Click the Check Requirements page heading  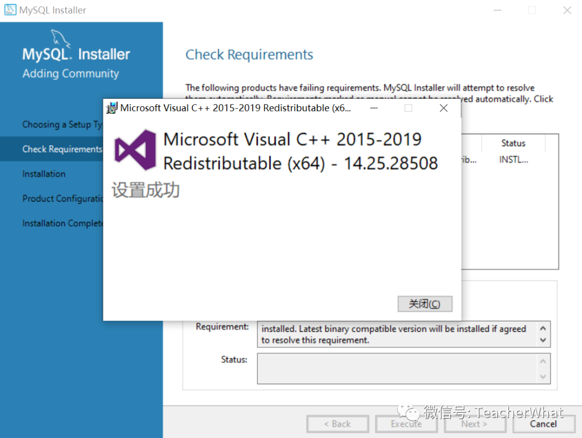click(x=249, y=54)
